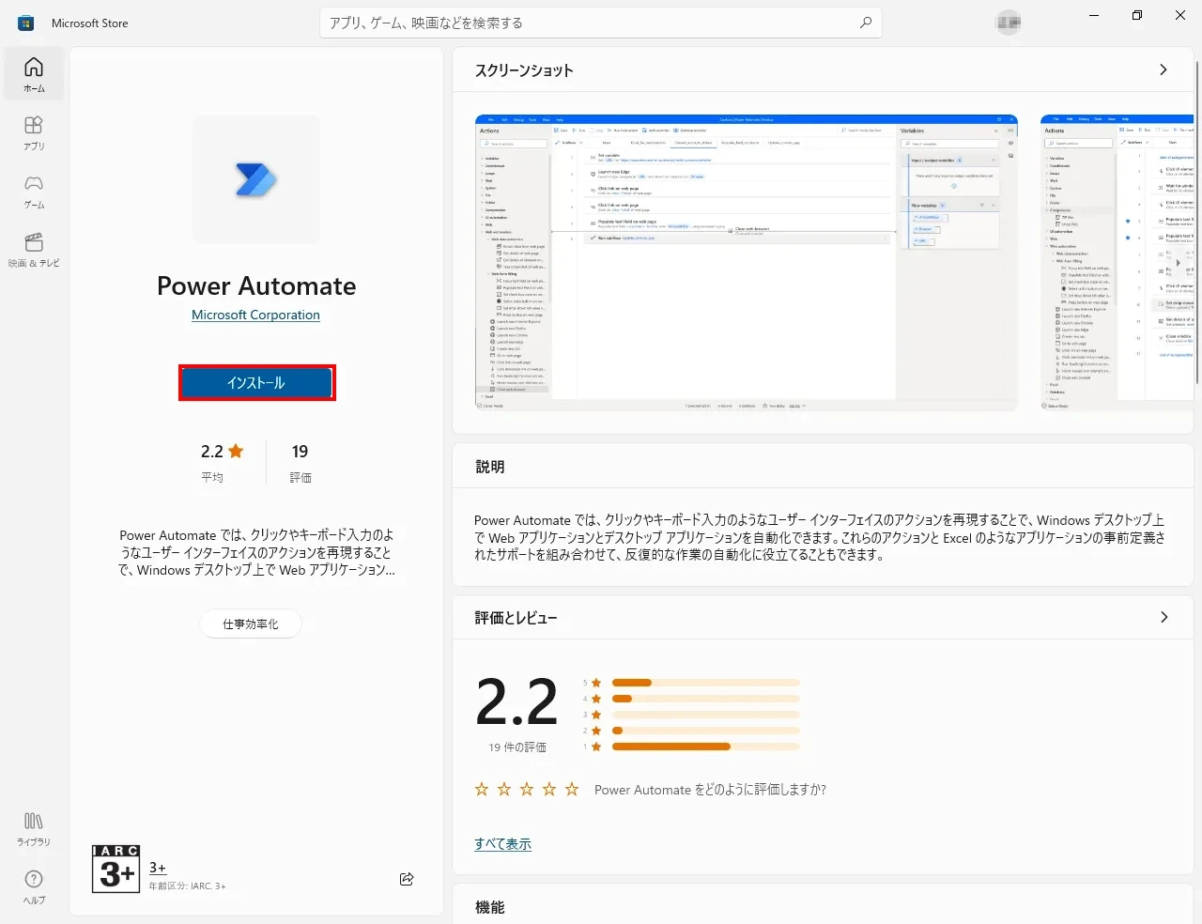Screen dimensions: 1202x924
Task: Rate Power Automate two stars
Action: coord(504,790)
